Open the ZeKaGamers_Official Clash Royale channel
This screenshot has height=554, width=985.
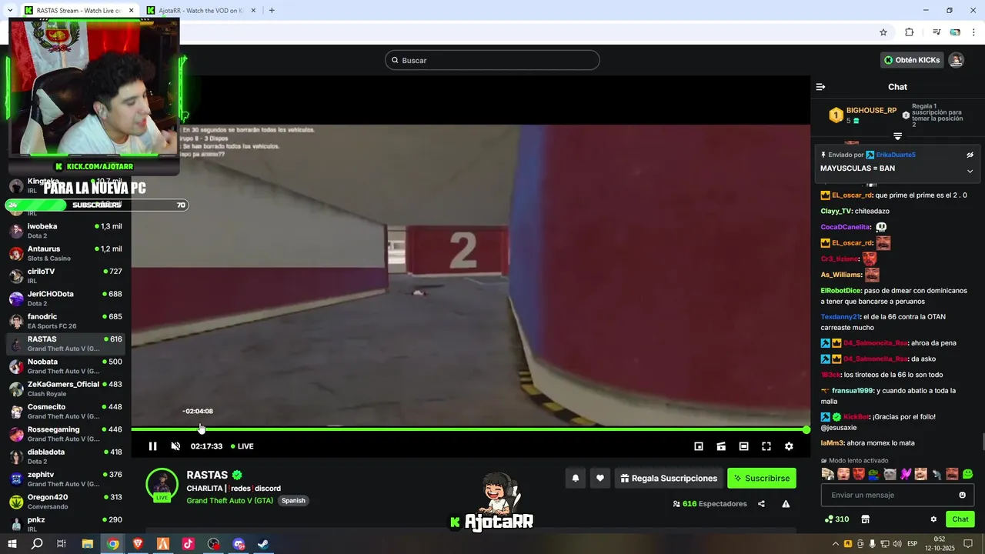tap(65, 389)
